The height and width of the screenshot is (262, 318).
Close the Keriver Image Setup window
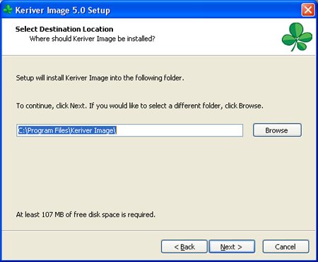(308, 11)
